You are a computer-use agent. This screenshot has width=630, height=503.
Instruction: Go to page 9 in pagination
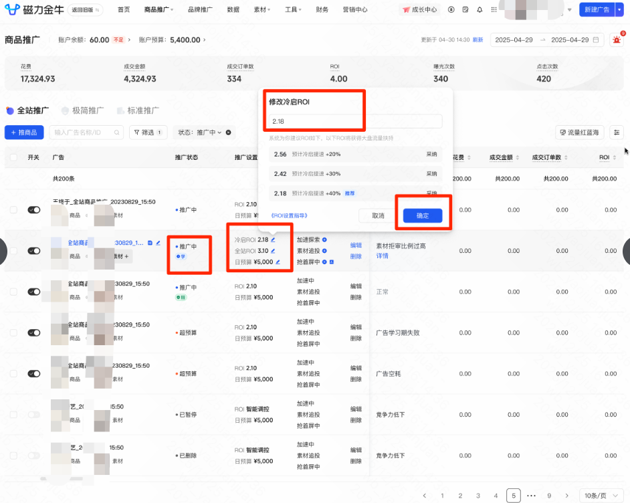tap(549, 496)
